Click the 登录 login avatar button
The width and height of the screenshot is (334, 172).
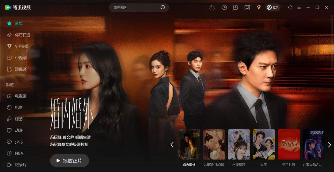(x=273, y=8)
